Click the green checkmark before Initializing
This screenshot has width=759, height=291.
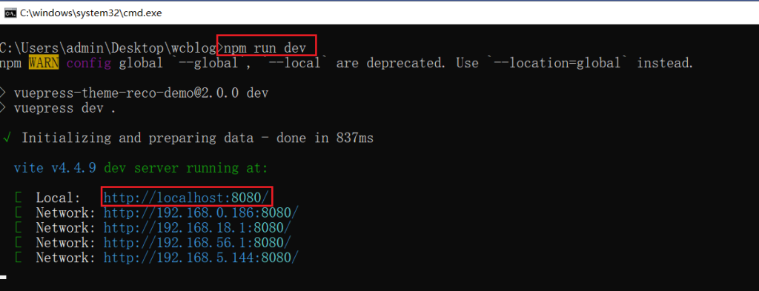point(7,138)
